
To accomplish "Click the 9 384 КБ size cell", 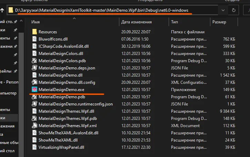I will [228, 111].
